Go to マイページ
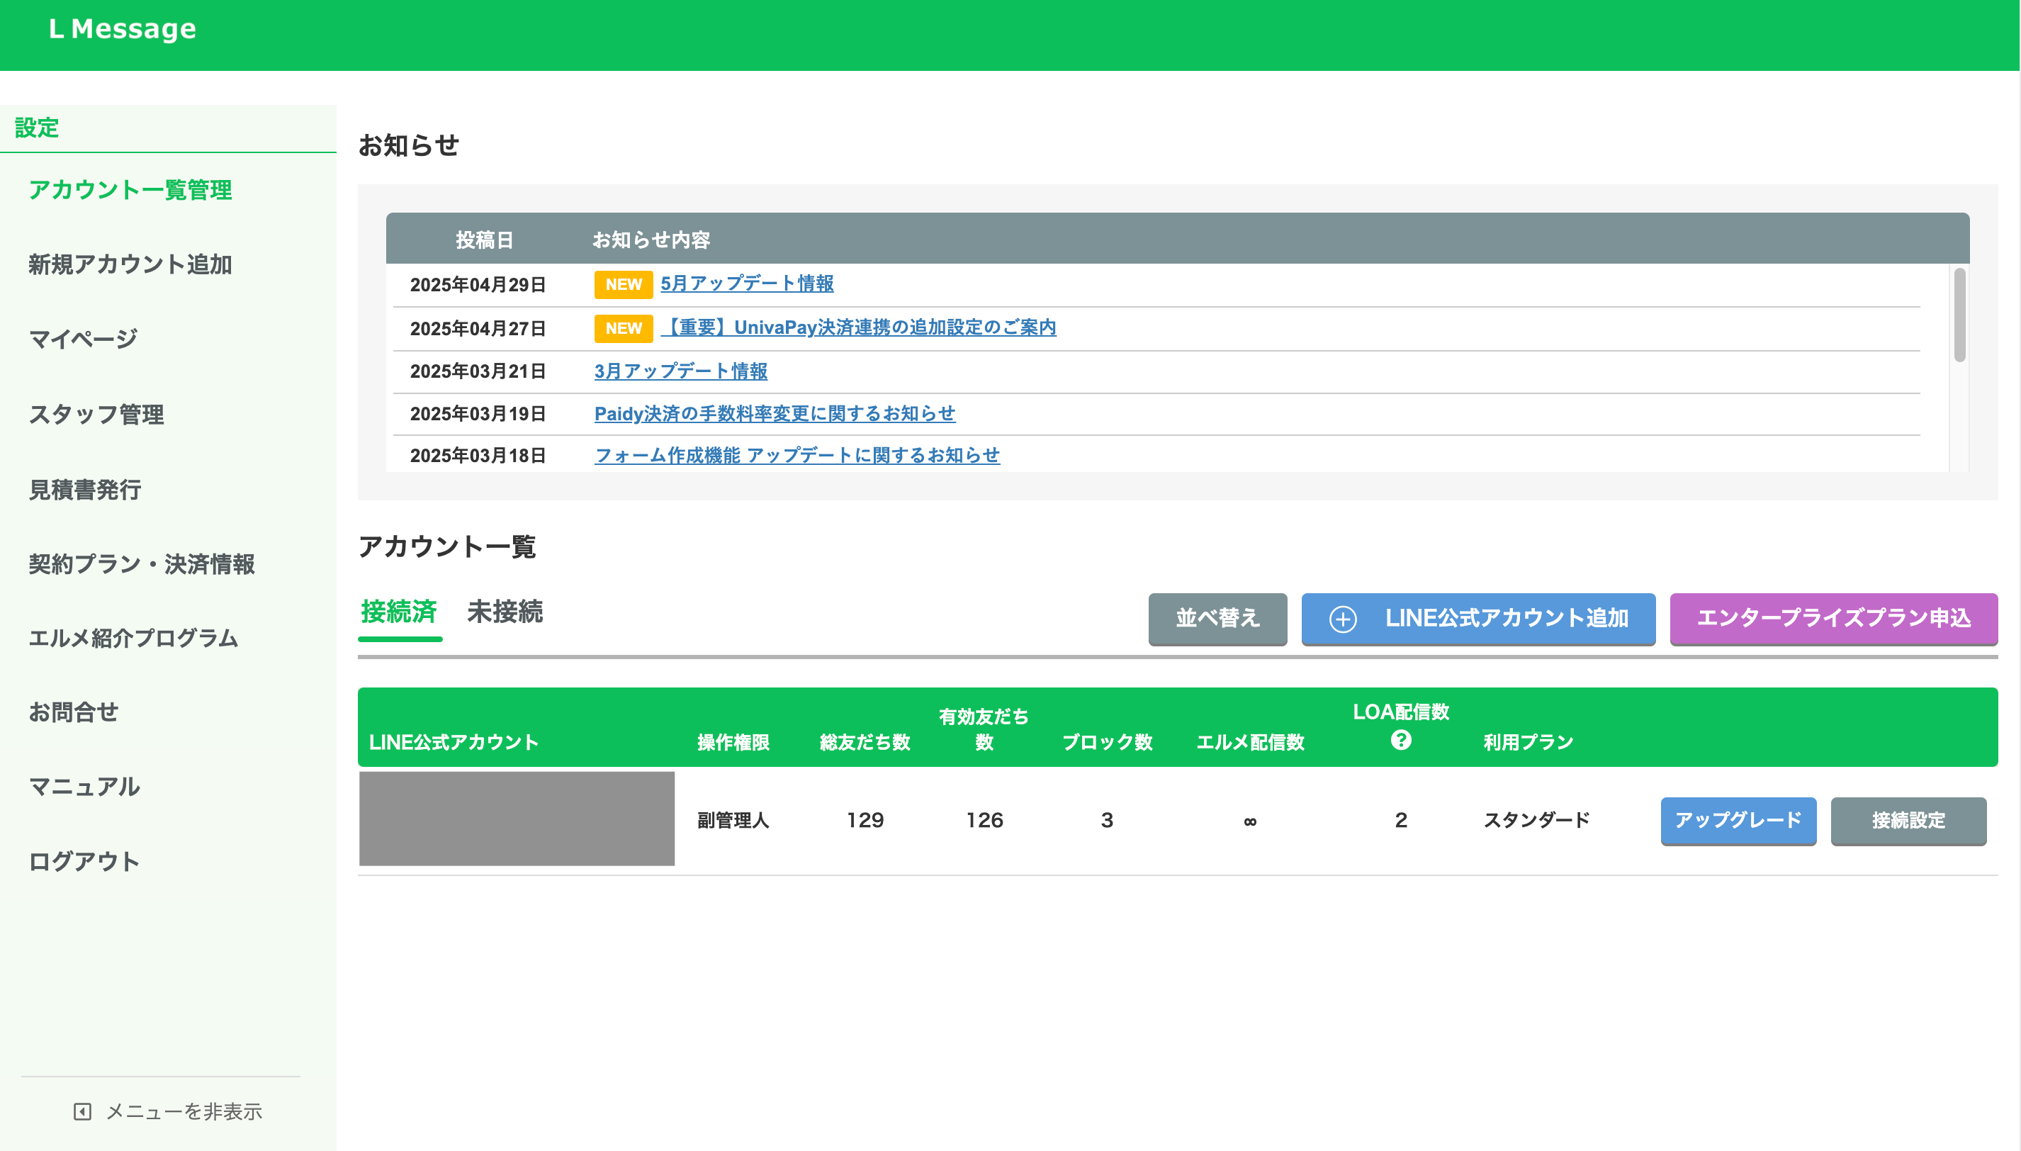Screen dimensions: 2021x1151 point(83,338)
